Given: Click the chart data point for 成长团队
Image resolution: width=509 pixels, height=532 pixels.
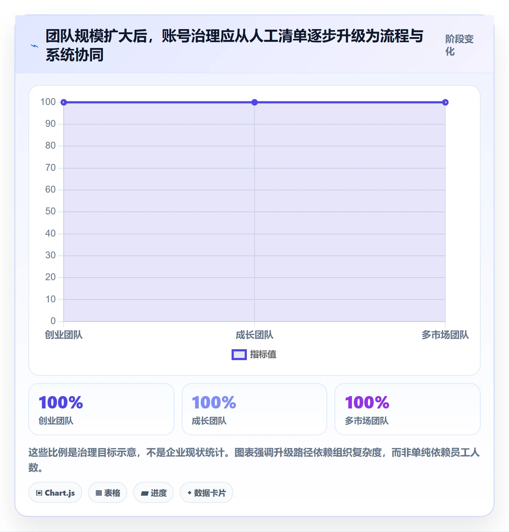Looking at the screenshot, I should pos(254,102).
